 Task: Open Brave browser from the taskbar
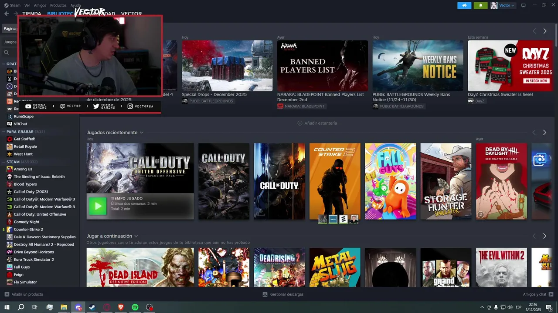[x=121, y=307]
